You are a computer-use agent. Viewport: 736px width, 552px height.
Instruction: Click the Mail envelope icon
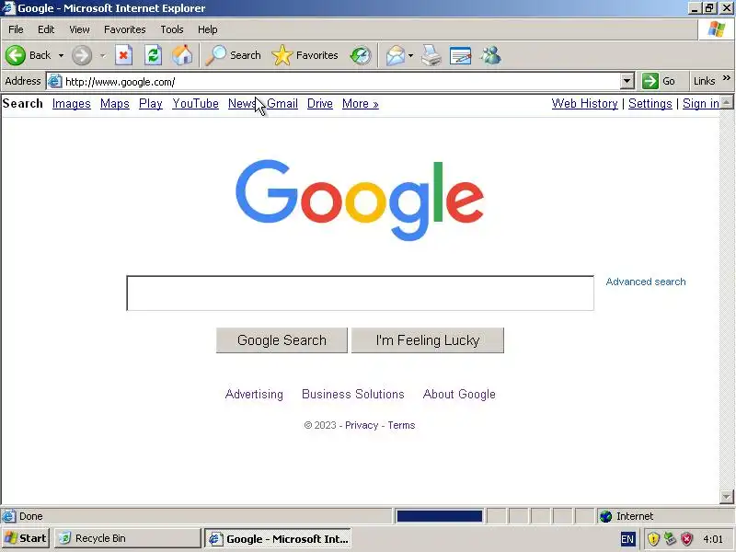click(x=396, y=55)
